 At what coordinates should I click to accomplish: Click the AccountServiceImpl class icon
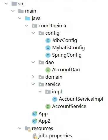[55, 99]
